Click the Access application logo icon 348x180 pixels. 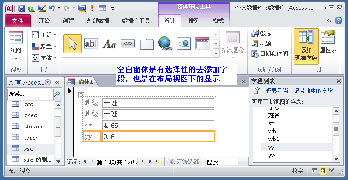(9, 8)
